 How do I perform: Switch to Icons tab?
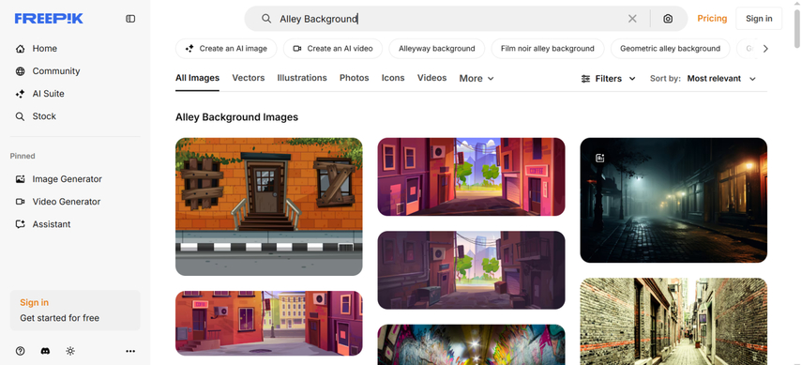(393, 78)
